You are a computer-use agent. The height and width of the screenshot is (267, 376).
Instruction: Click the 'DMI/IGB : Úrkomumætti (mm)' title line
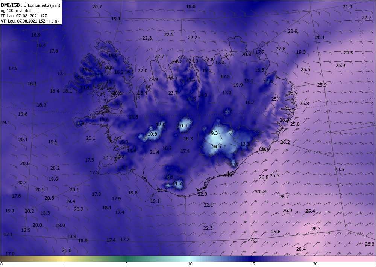tap(30, 5)
